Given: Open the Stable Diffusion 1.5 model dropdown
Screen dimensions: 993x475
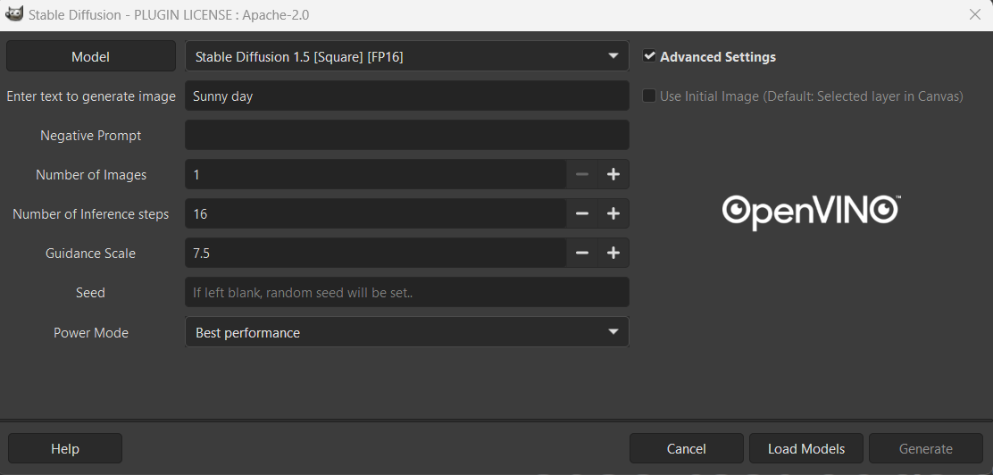Looking at the screenshot, I should coord(406,56).
